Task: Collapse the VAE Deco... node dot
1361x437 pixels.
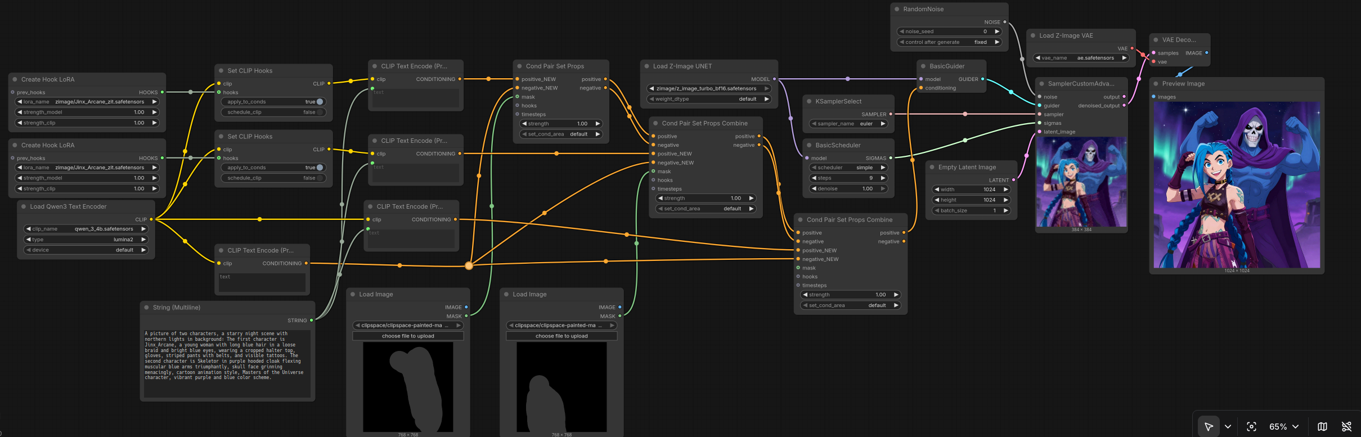Action: [x=1156, y=40]
